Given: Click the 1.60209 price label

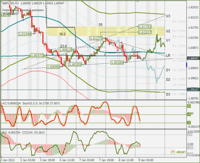Looking at the screenshot, I should point(75,64).
